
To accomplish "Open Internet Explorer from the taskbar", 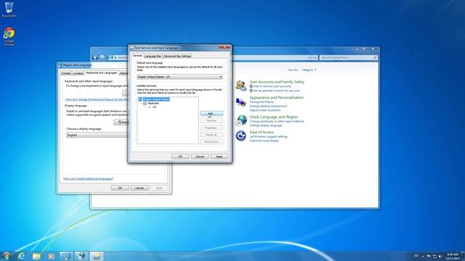I will pos(21,256).
